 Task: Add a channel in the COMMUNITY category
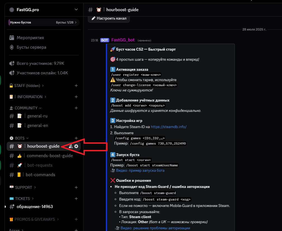tap(76, 108)
